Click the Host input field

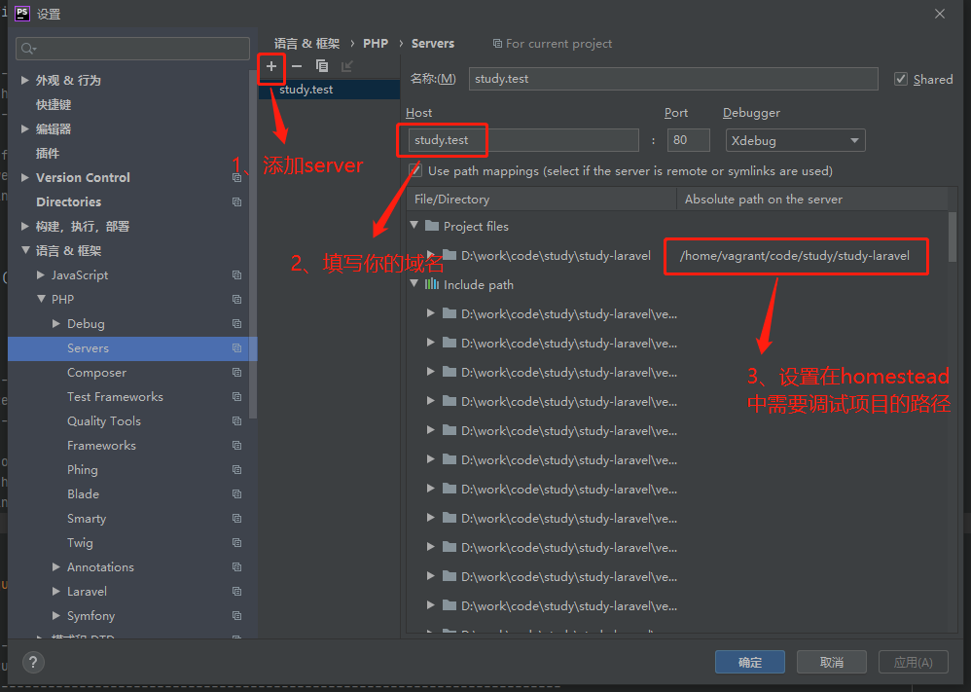click(x=522, y=140)
